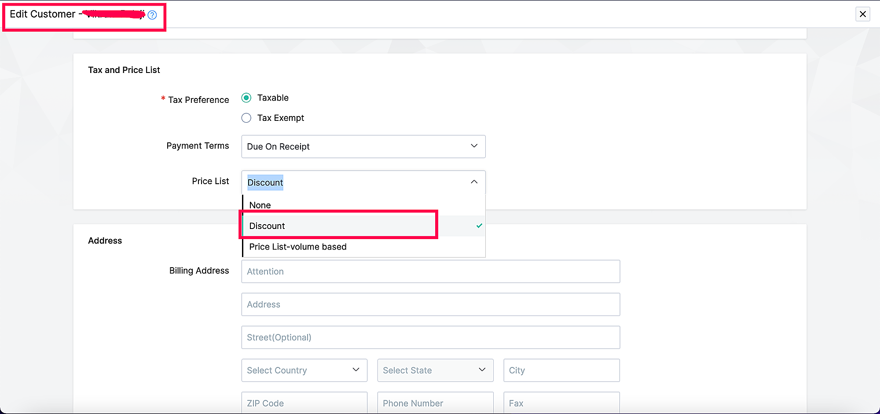
Task: Open the Select State dropdown
Action: [x=435, y=370]
